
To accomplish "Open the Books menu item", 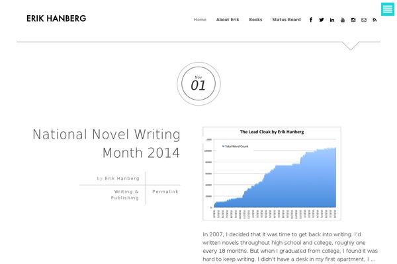I will pos(255,19).
